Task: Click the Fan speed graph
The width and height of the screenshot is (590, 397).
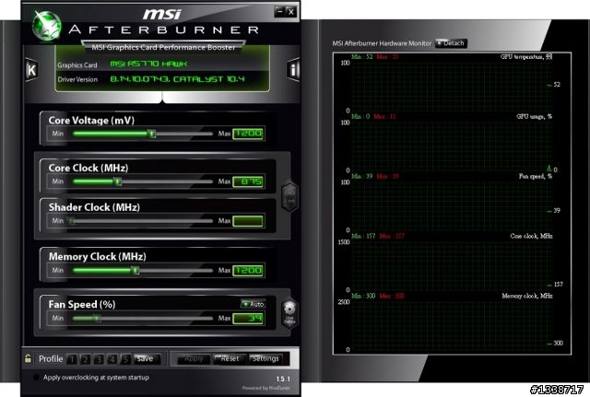Action: coord(452,206)
